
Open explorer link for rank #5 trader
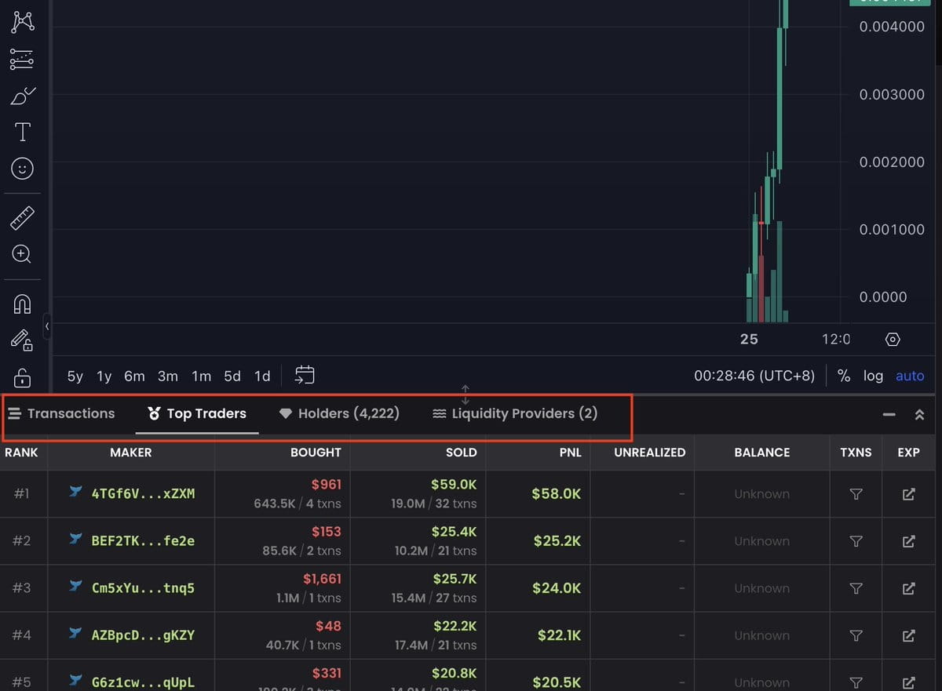(909, 682)
